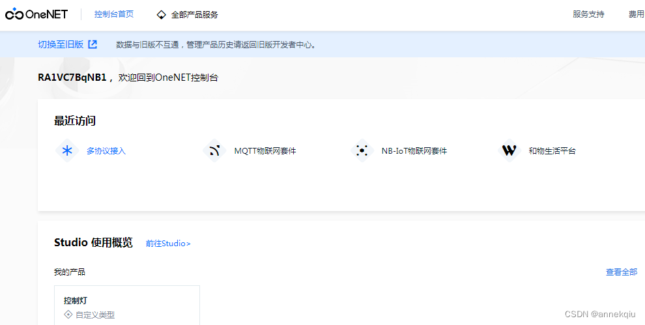Open MQTT物联网套件 entry

click(265, 151)
